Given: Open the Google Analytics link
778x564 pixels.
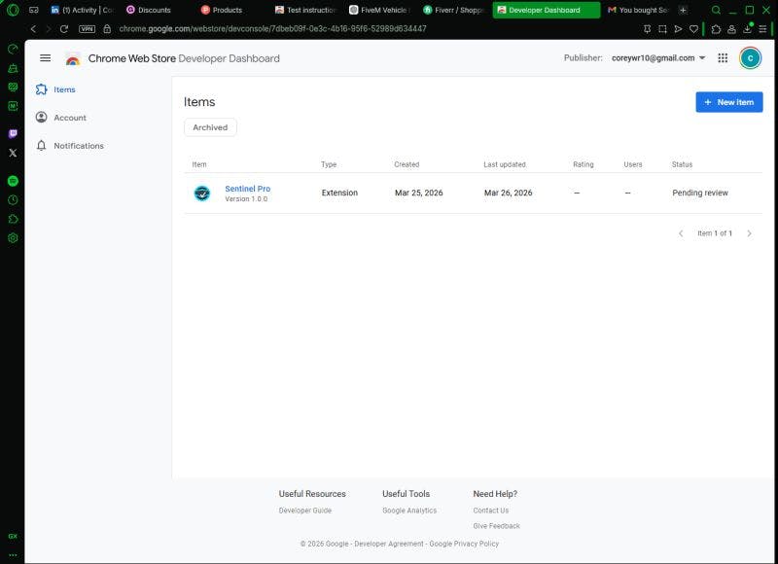Looking at the screenshot, I should point(409,511).
